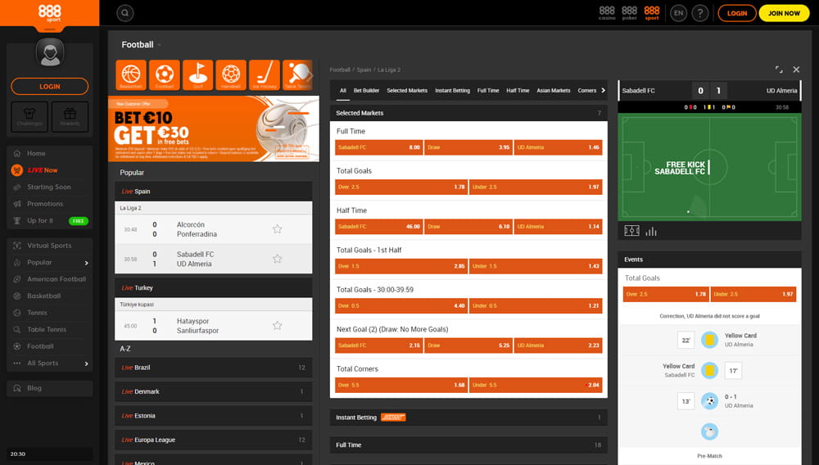Open the 888 poker link icon
Screen dimensions: 819x465
click(629, 13)
